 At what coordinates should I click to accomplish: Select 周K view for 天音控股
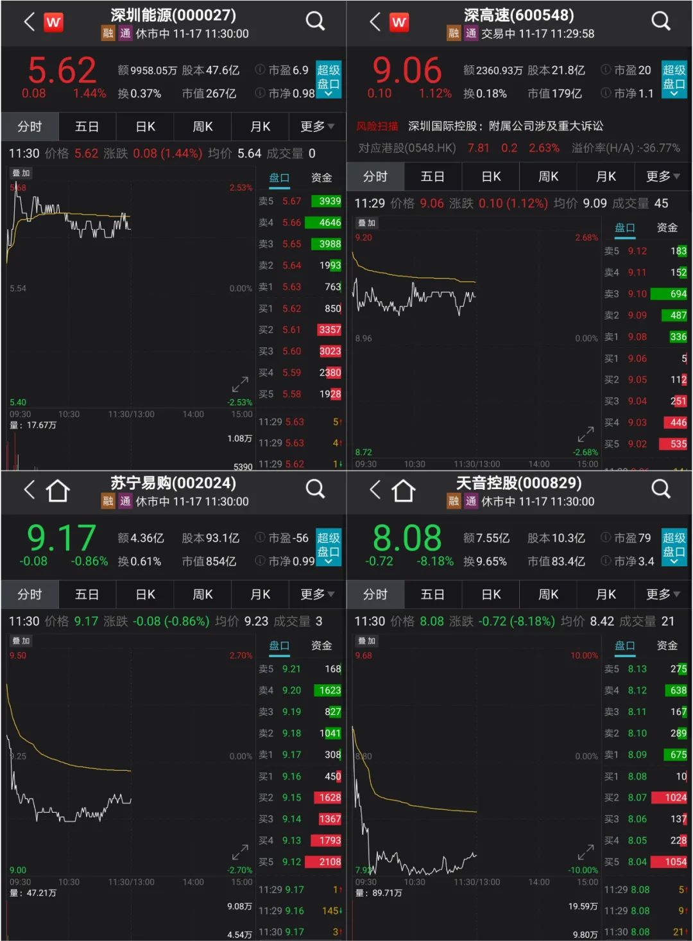coord(547,594)
